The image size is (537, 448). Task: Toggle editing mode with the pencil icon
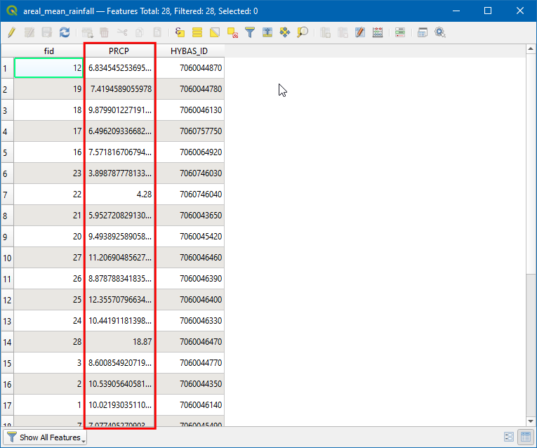point(12,32)
